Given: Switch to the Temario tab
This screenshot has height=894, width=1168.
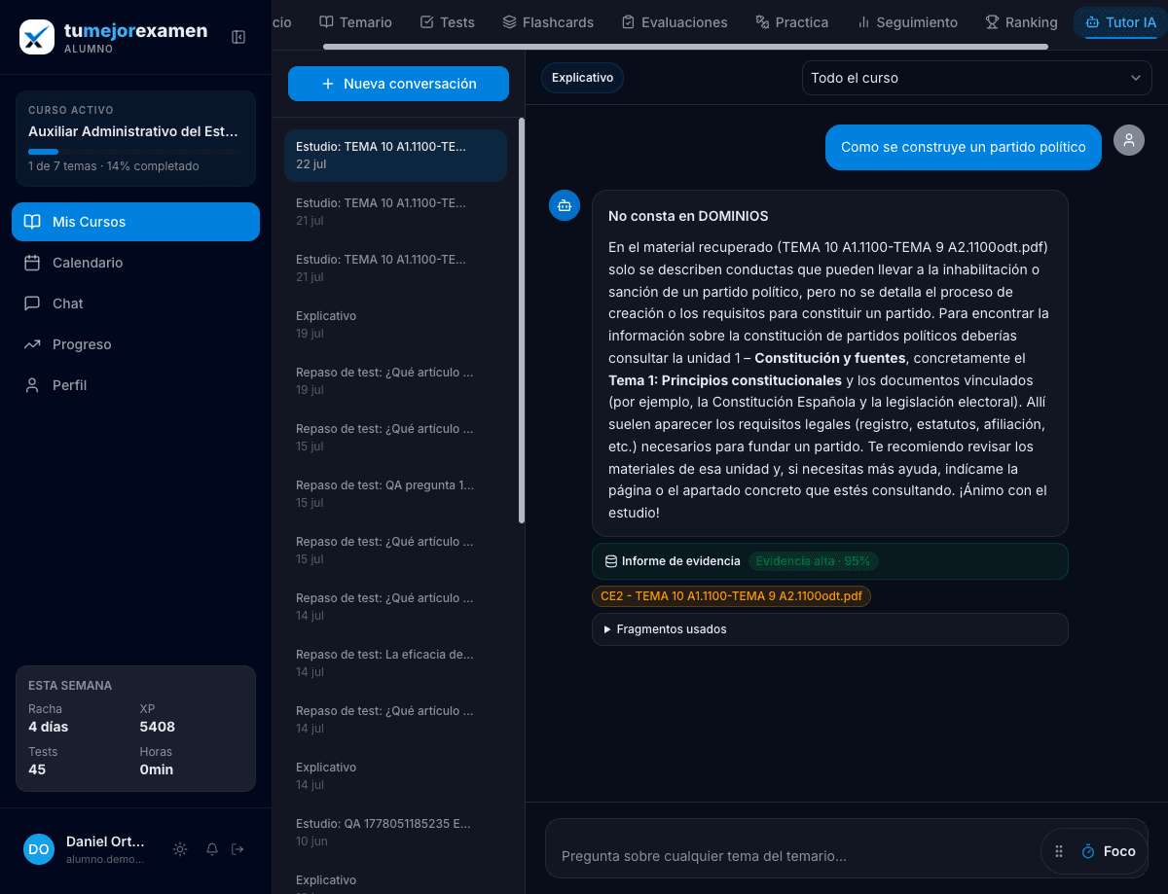Looking at the screenshot, I should pos(356,22).
